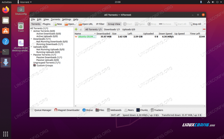Image resolution: width=224 pixels, height=139 pixels.
Task: Collapse the Uploads (0/0) tree group
Action: click(x=31, y=47)
